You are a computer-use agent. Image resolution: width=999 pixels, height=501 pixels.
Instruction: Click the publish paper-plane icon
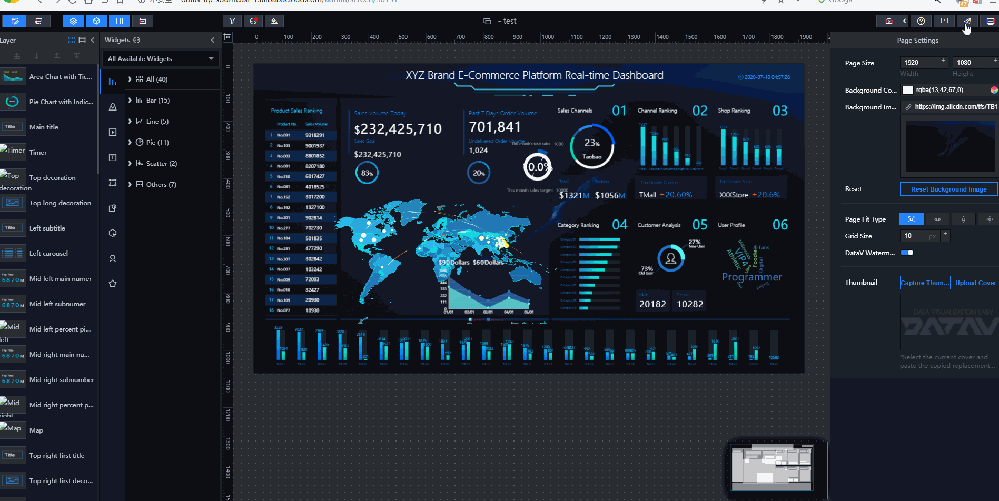click(967, 21)
